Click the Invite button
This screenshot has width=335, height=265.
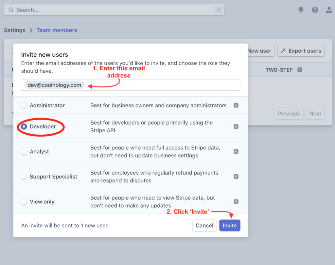tap(230, 225)
